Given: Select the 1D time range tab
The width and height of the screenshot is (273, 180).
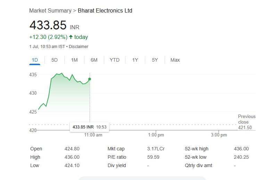Looking at the screenshot, I should click(x=35, y=60).
